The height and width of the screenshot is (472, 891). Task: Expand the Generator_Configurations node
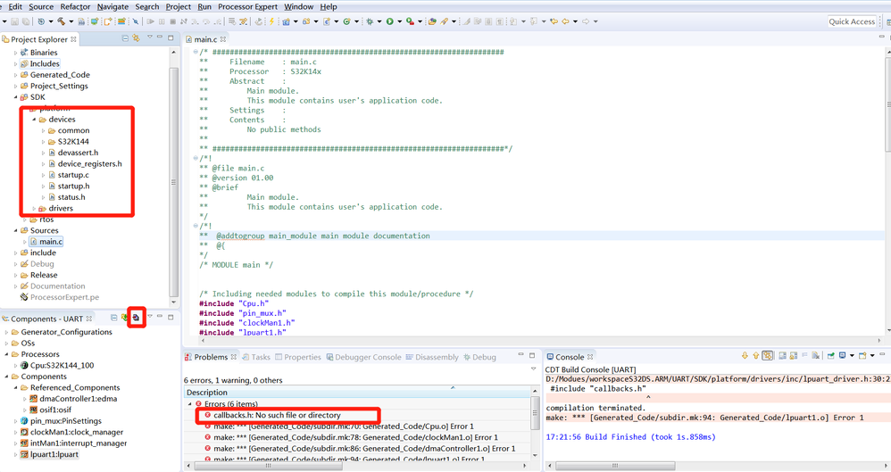[7, 332]
